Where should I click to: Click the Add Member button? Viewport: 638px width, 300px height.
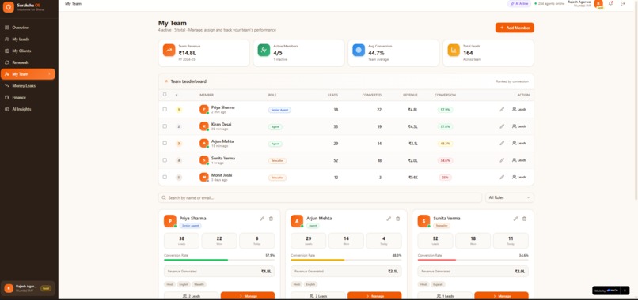pos(515,28)
